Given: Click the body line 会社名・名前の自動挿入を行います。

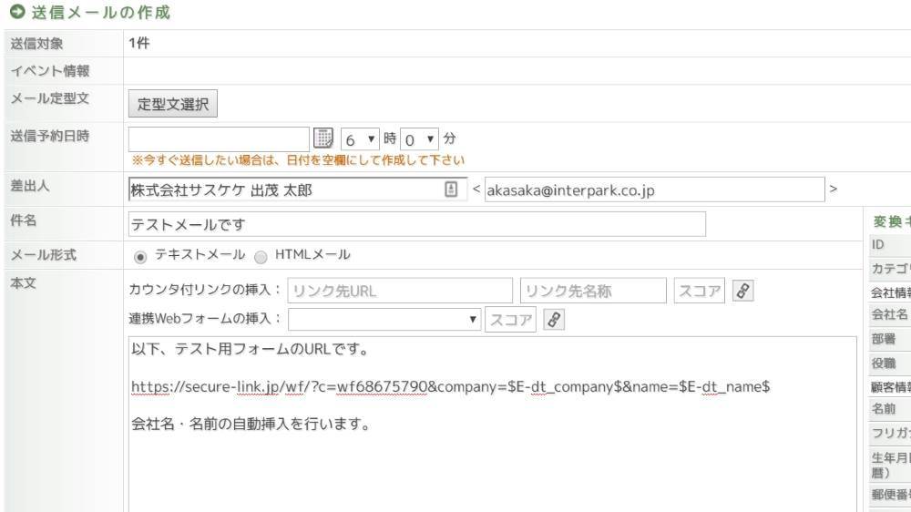Looking at the screenshot, I should click(x=251, y=424).
